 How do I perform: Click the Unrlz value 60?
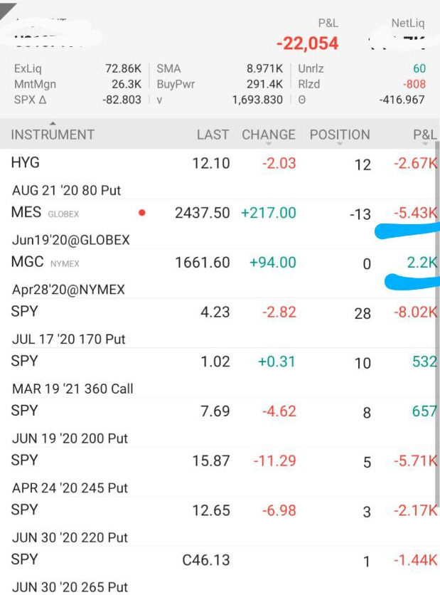(419, 69)
